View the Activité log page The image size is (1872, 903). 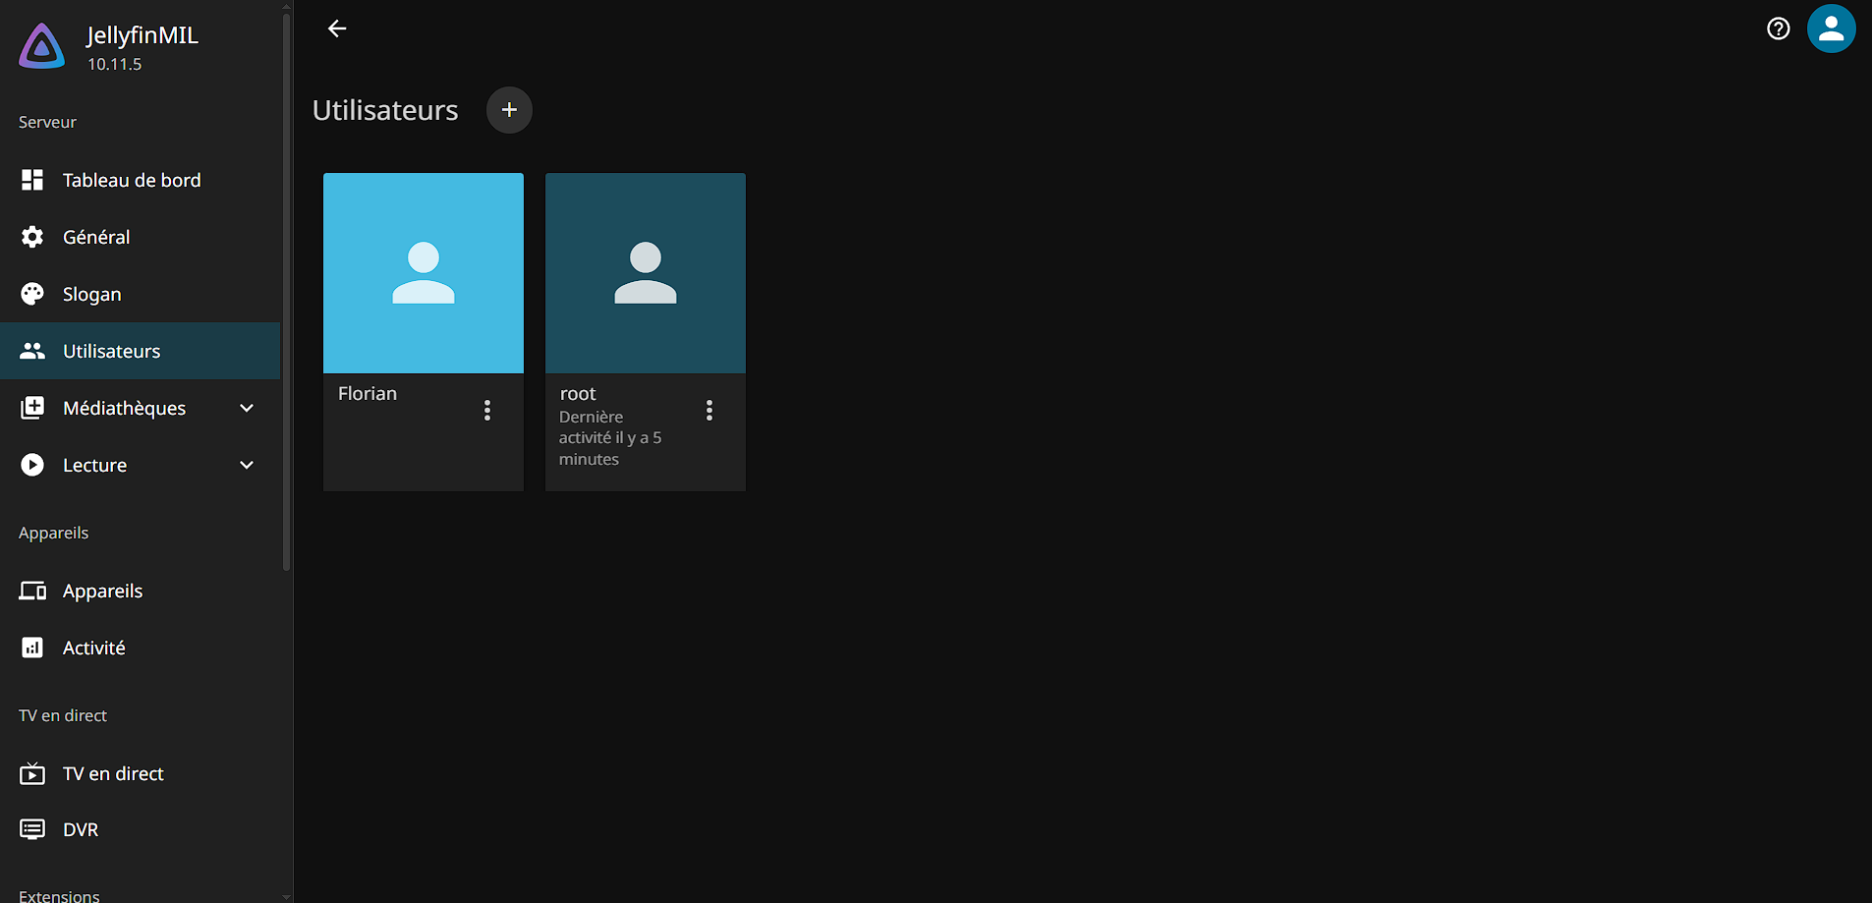coord(93,648)
